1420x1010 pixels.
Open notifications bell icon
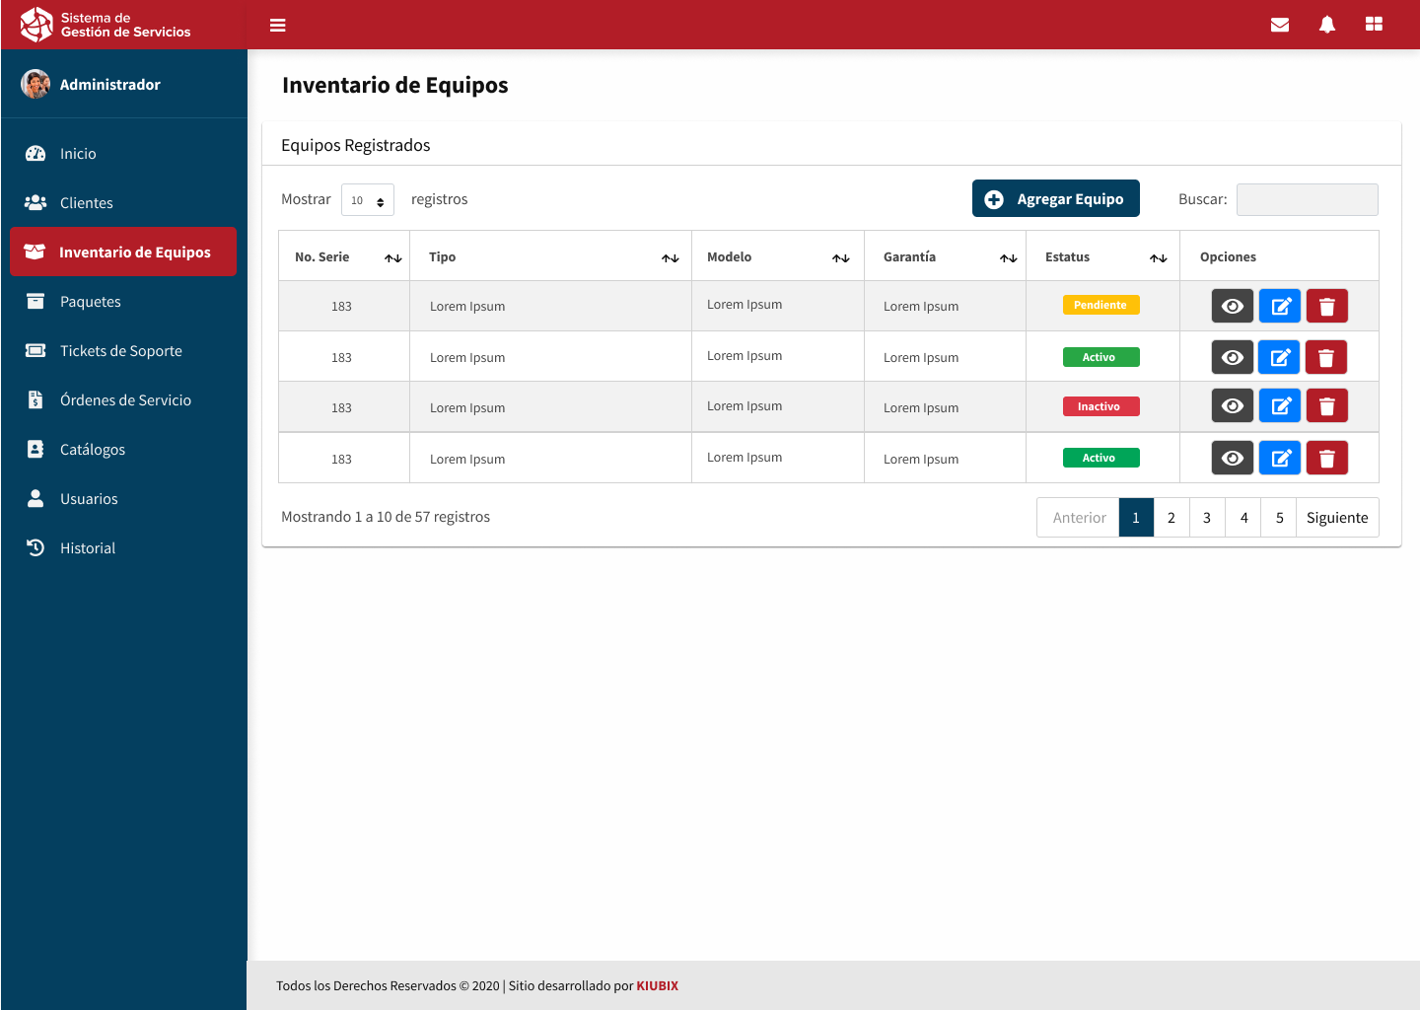1327,25
